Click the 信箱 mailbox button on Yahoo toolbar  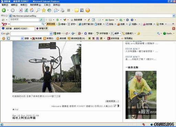pos(110,24)
